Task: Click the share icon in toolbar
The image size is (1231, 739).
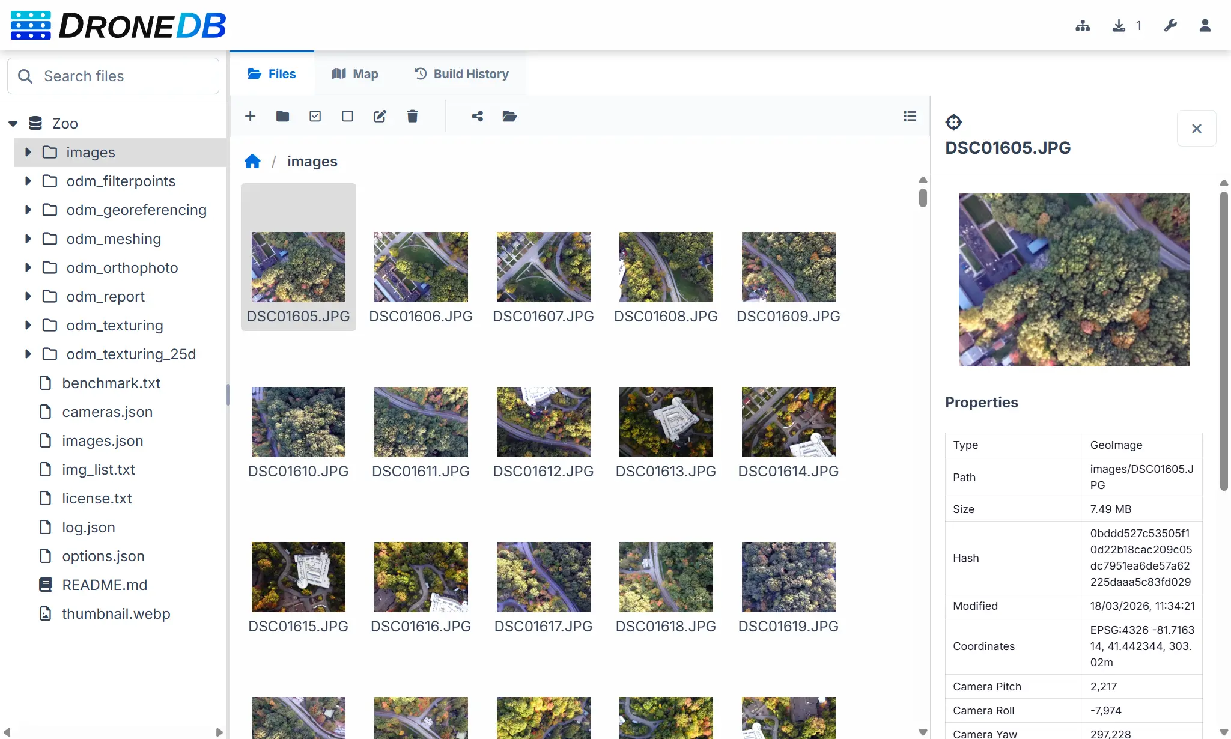Action: pyautogui.click(x=478, y=116)
